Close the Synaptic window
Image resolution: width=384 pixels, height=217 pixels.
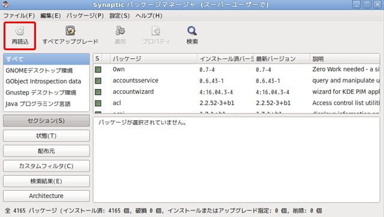[x=377, y=4]
